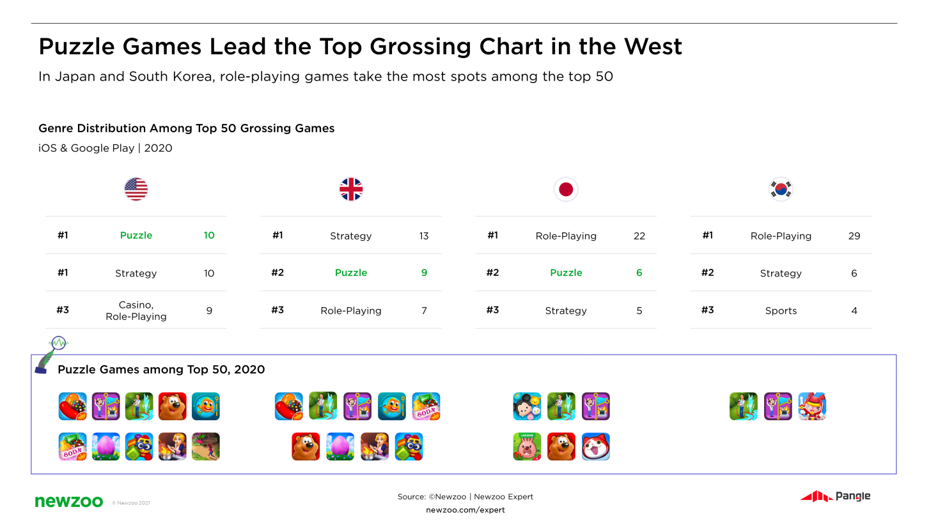
Task: Click the Pangle logo
Action: [x=835, y=496]
